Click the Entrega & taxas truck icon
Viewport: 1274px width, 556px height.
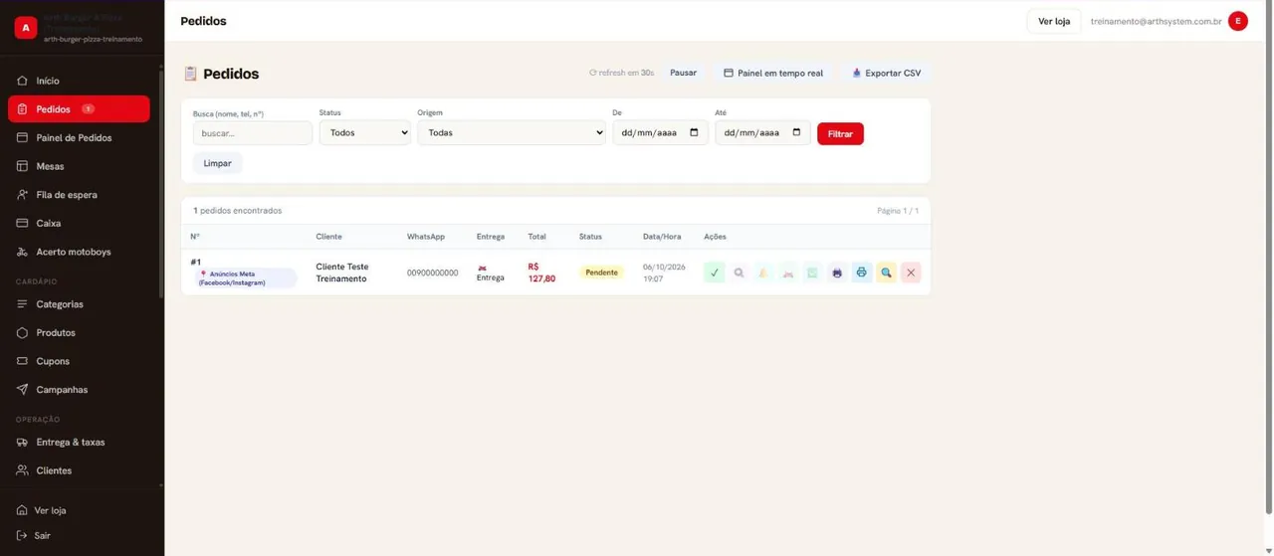(x=22, y=442)
